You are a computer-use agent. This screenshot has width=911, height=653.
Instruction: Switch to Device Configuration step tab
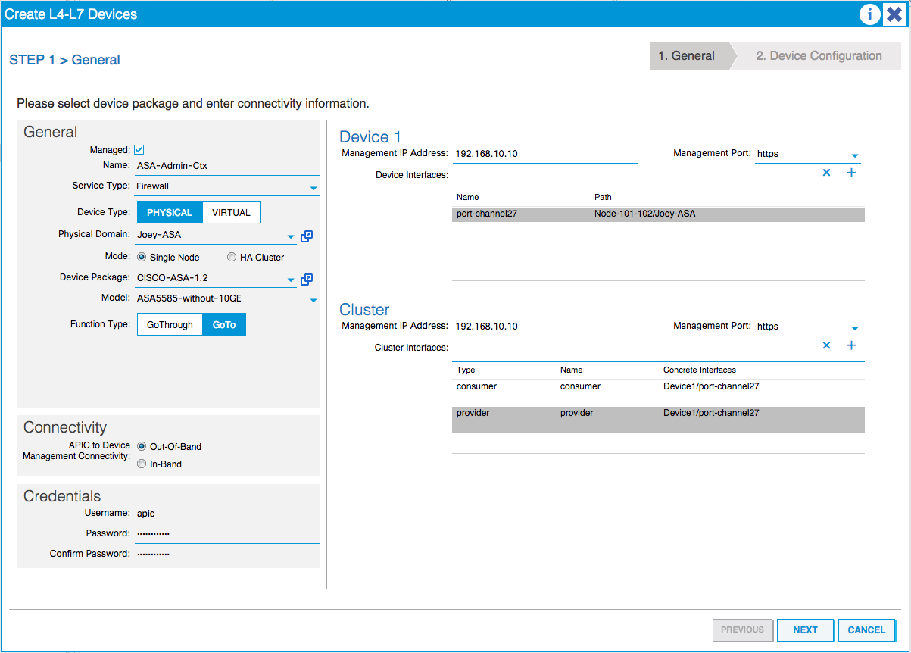818,56
